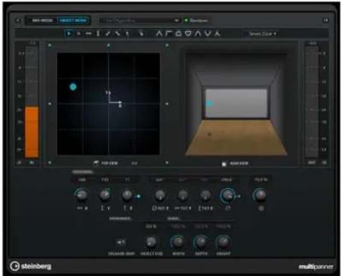Click the left-right pan knob
Viewport: 342px width, 276px height.
pyautogui.click(x=82, y=195)
